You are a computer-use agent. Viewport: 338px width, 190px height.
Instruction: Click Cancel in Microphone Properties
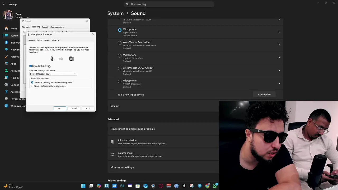[74, 108]
